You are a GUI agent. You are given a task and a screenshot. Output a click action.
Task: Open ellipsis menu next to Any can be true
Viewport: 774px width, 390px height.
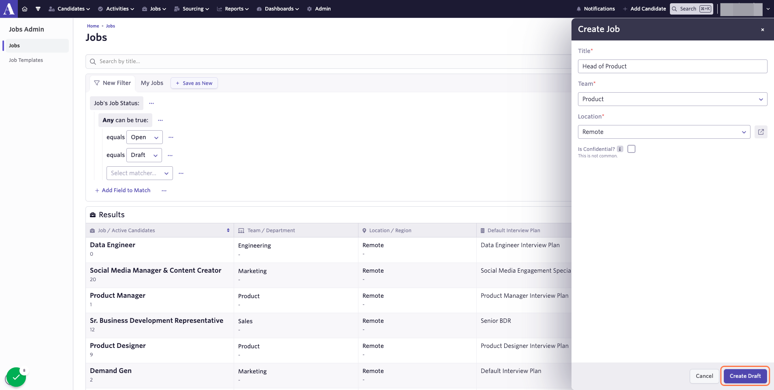click(160, 120)
